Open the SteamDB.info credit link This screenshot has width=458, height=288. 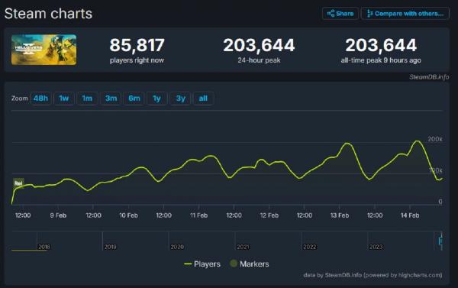429,77
